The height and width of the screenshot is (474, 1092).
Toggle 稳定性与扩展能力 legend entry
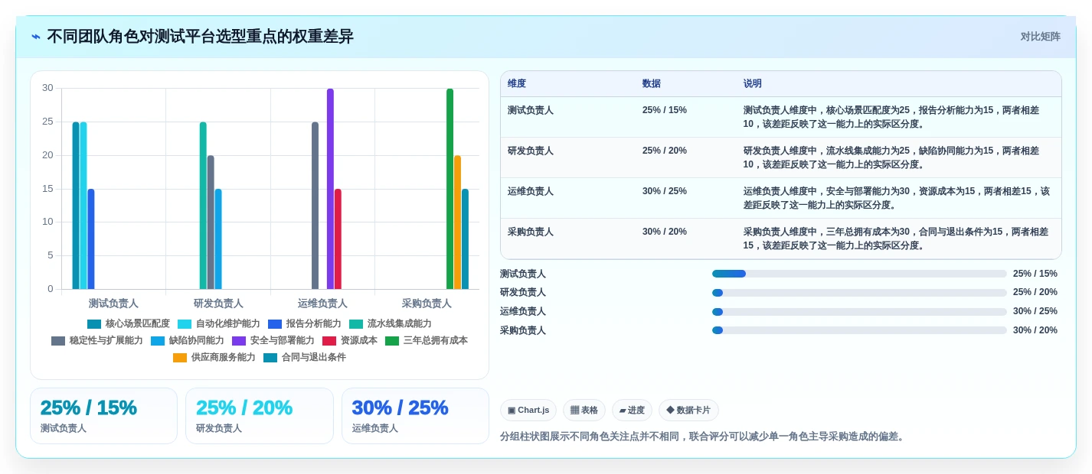tap(97, 340)
